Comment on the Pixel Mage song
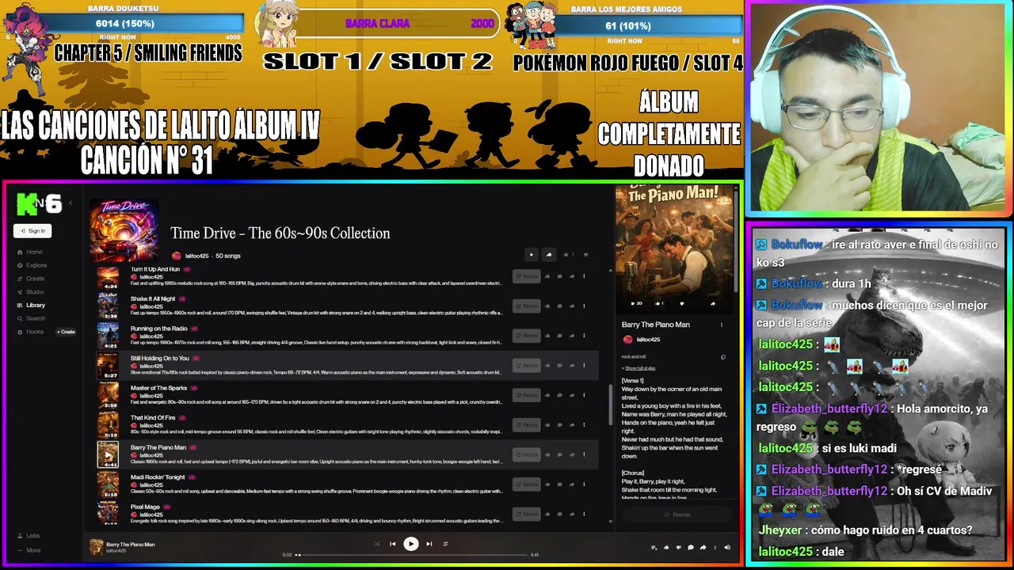This screenshot has height=570, width=1014. (x=559, y=514)
